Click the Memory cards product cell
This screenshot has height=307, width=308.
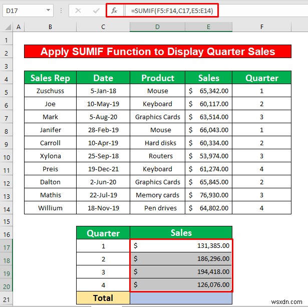(157, 195)
